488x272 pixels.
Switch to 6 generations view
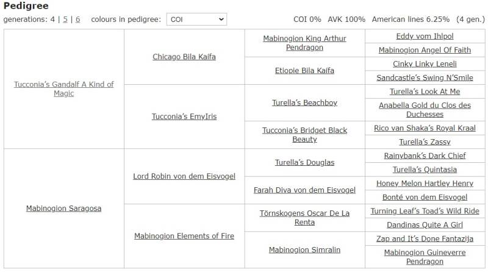[77, 20]
